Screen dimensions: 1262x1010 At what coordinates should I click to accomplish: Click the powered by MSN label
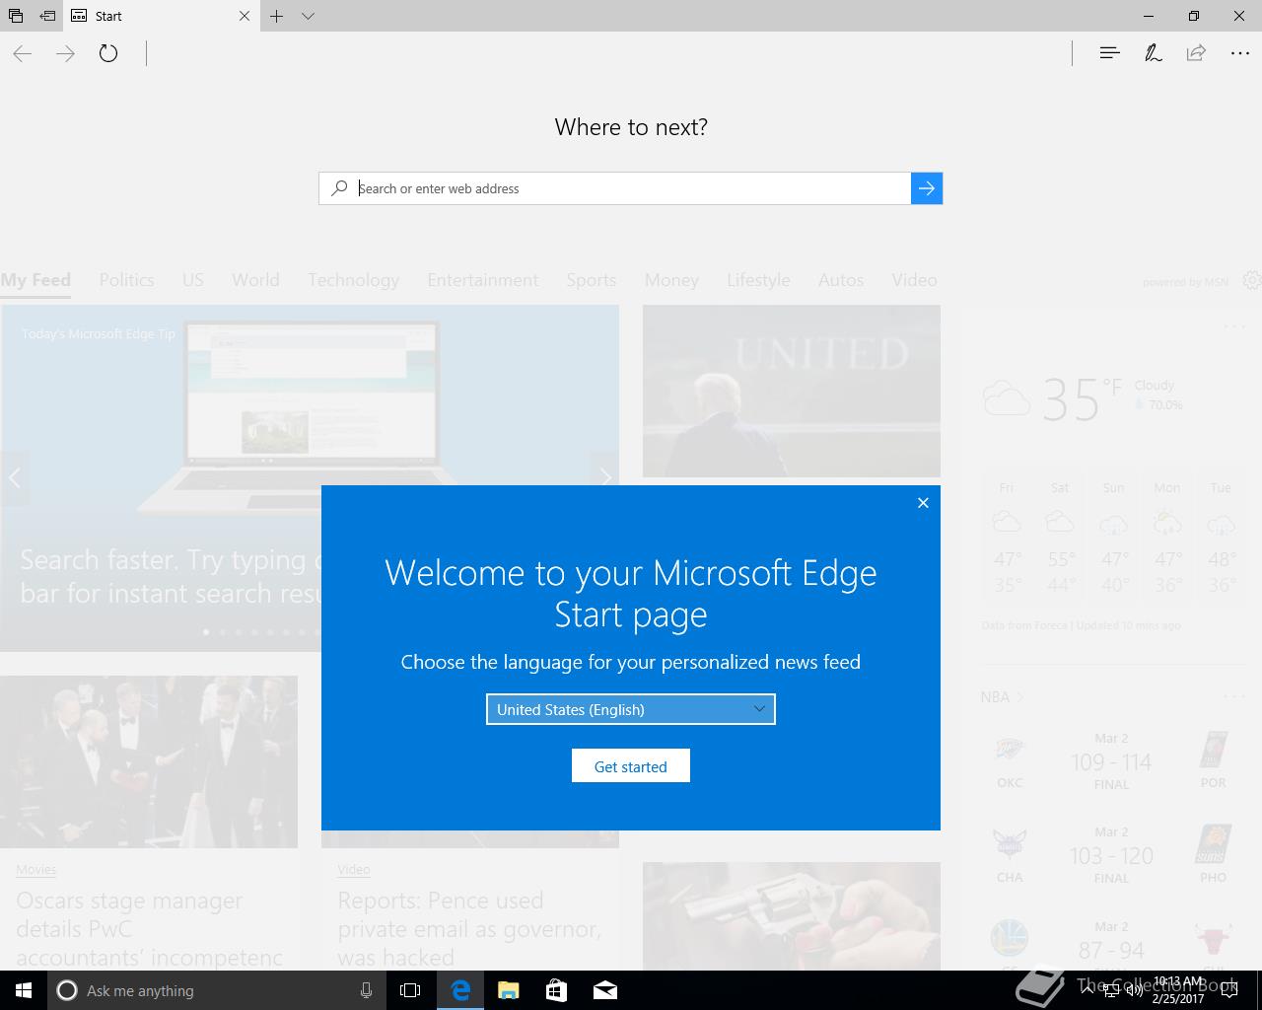[1185, 282]
